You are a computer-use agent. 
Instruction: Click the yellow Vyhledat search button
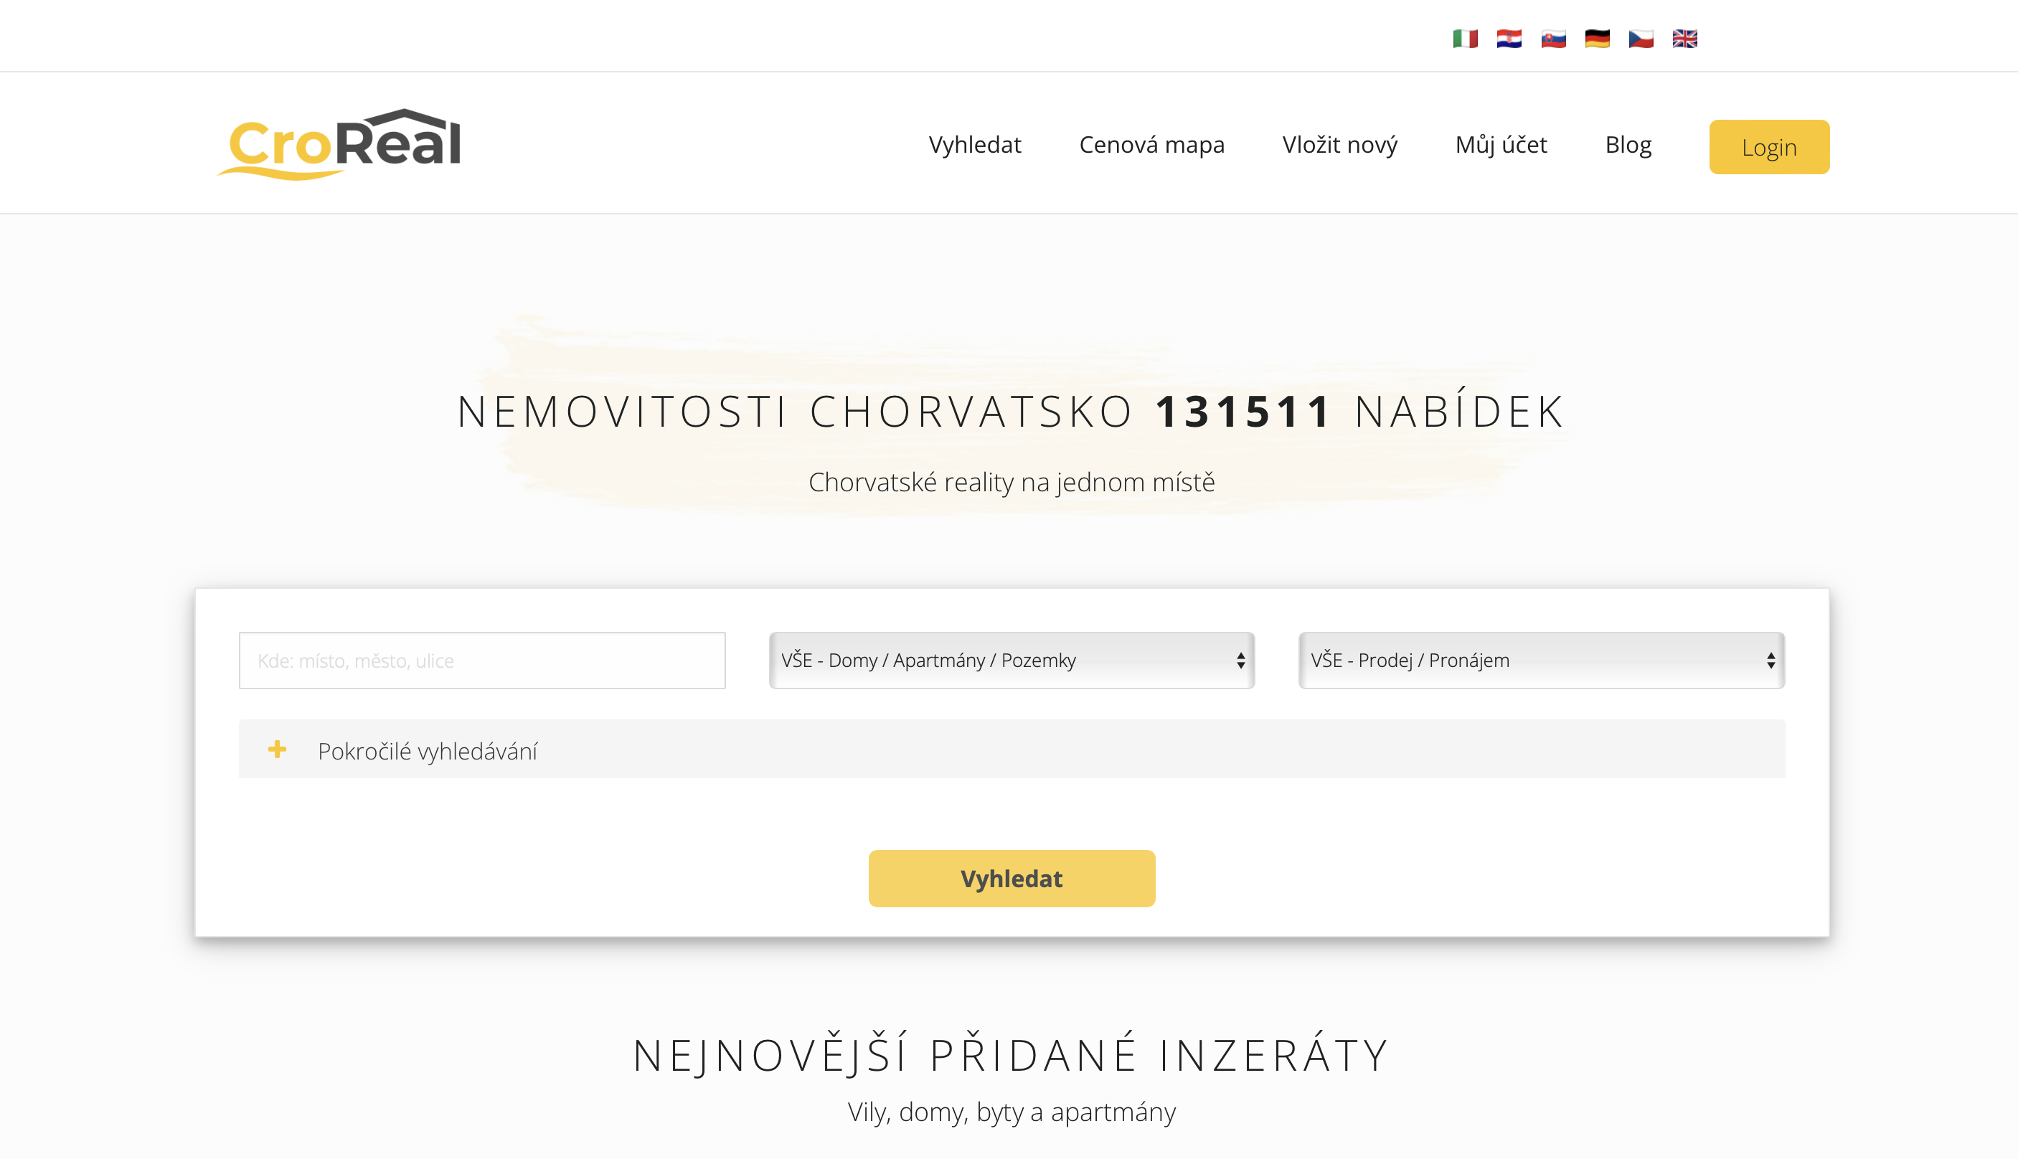pyautogui.click(x=1012, y=879)
